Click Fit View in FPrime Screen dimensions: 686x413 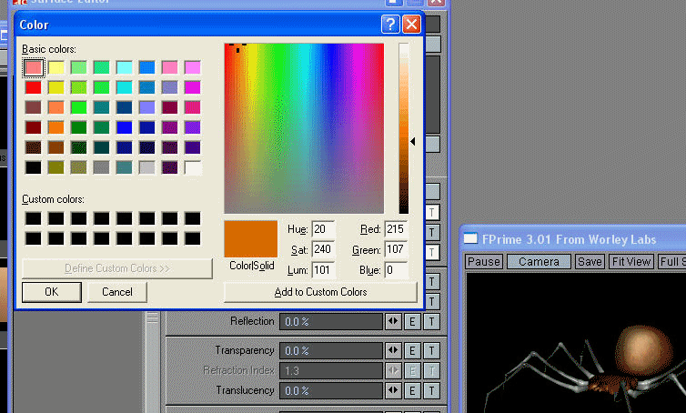point(631,261)
